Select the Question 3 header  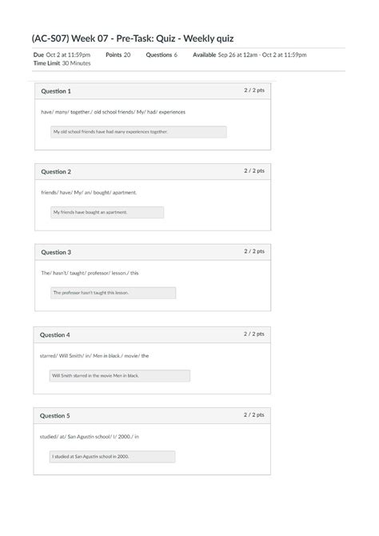[x=153, y=252]
